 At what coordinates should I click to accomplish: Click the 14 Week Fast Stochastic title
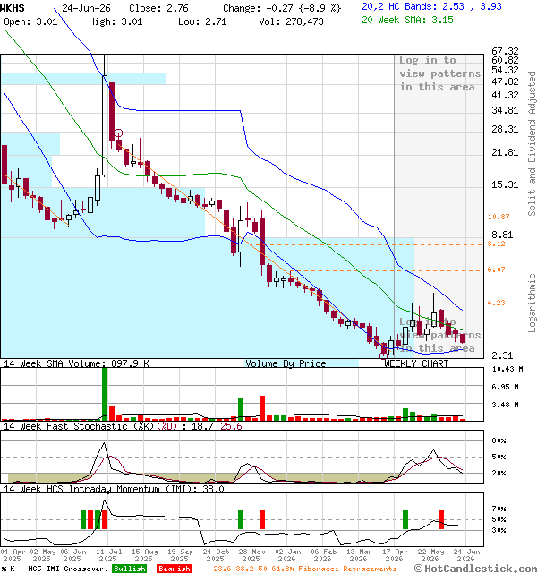123,426
